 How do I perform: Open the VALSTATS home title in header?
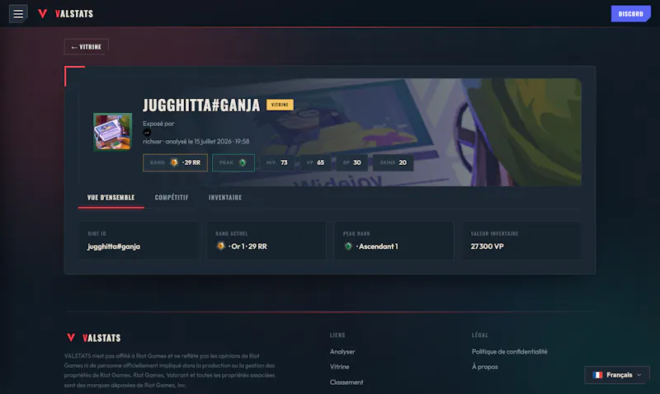[x=74, y=14]
